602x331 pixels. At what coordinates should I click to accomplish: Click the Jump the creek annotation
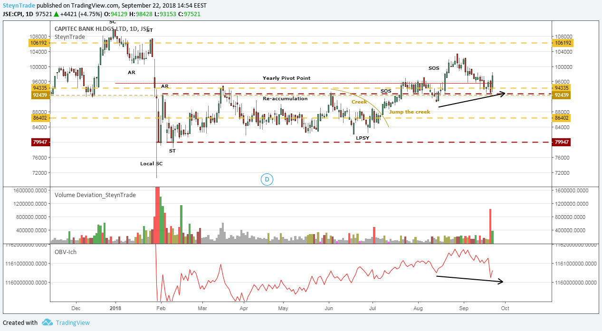coord(410,112)
